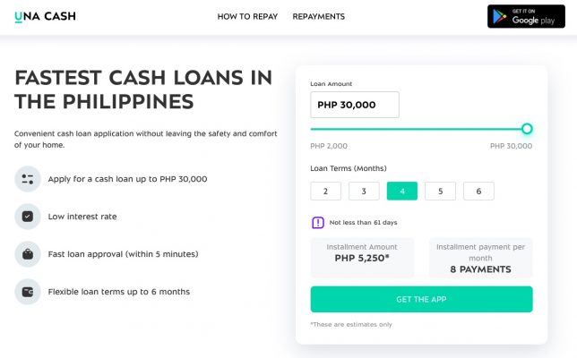Choose the 4 months loan term

point(402,191)
